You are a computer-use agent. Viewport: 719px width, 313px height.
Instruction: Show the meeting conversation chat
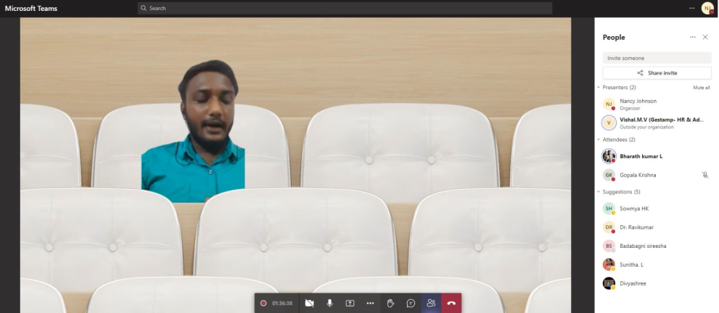(411, 303)
